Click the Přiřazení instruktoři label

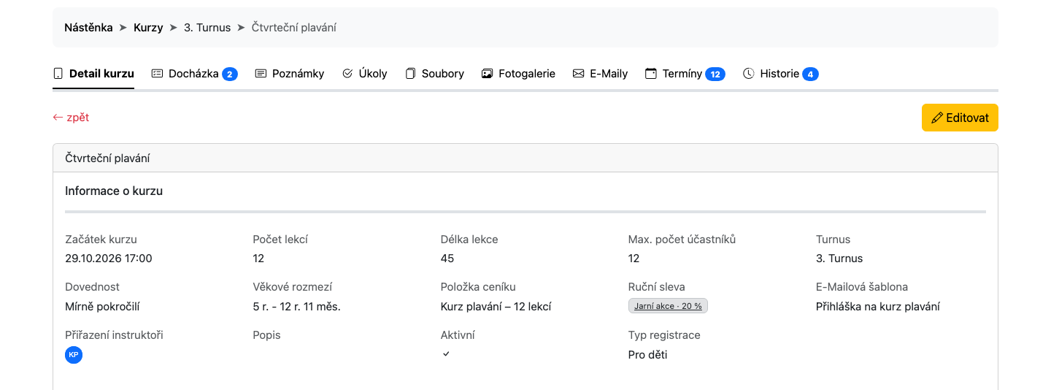114,335
